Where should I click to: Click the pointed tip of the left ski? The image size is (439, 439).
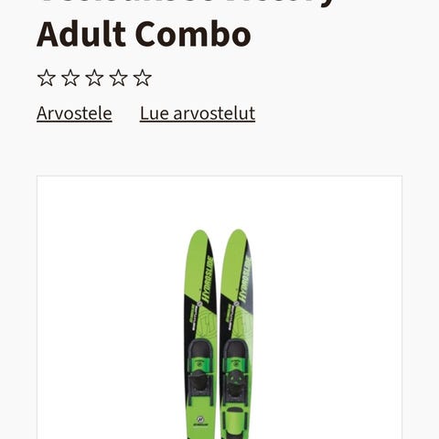click(200, 234)
